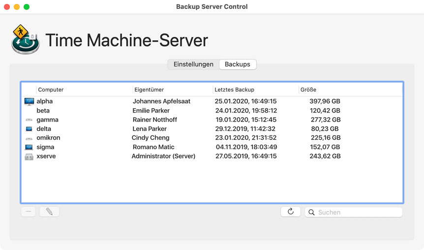Click size value 80,23 GB

[x=325, y=129]
